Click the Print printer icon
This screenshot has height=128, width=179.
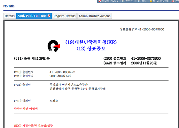(139, 1)
